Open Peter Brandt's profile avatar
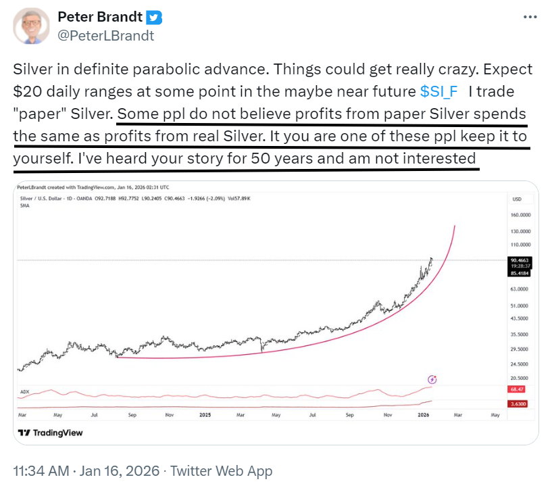 pos(31,26)
